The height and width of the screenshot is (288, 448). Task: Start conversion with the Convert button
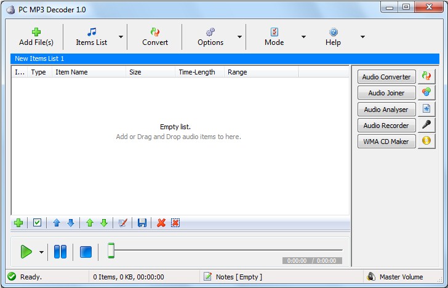155,37
